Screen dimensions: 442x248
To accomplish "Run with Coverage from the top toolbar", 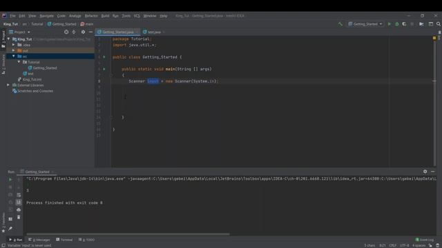I will pos(404,24).
